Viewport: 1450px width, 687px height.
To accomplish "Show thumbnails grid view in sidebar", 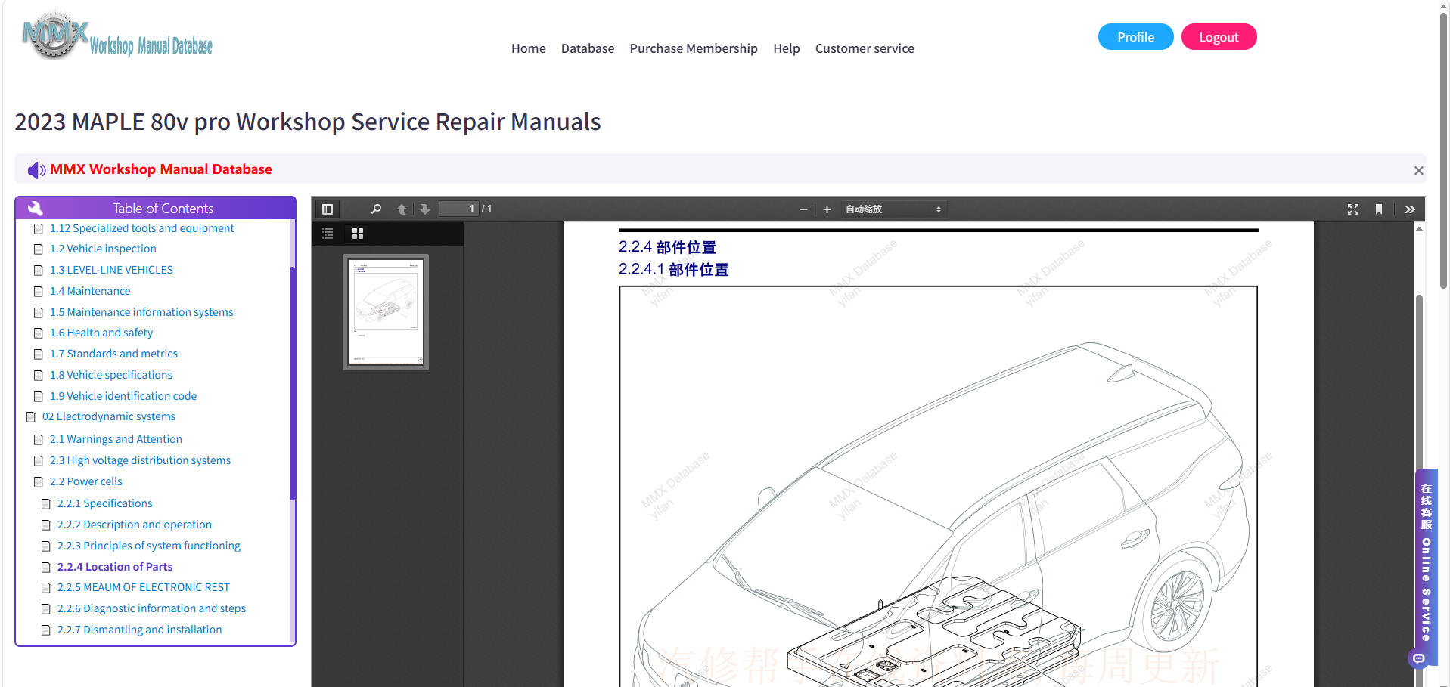I will tap(358, 234).
